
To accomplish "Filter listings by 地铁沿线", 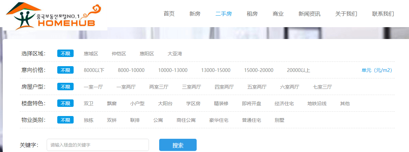I will click(x=317, y=103).
